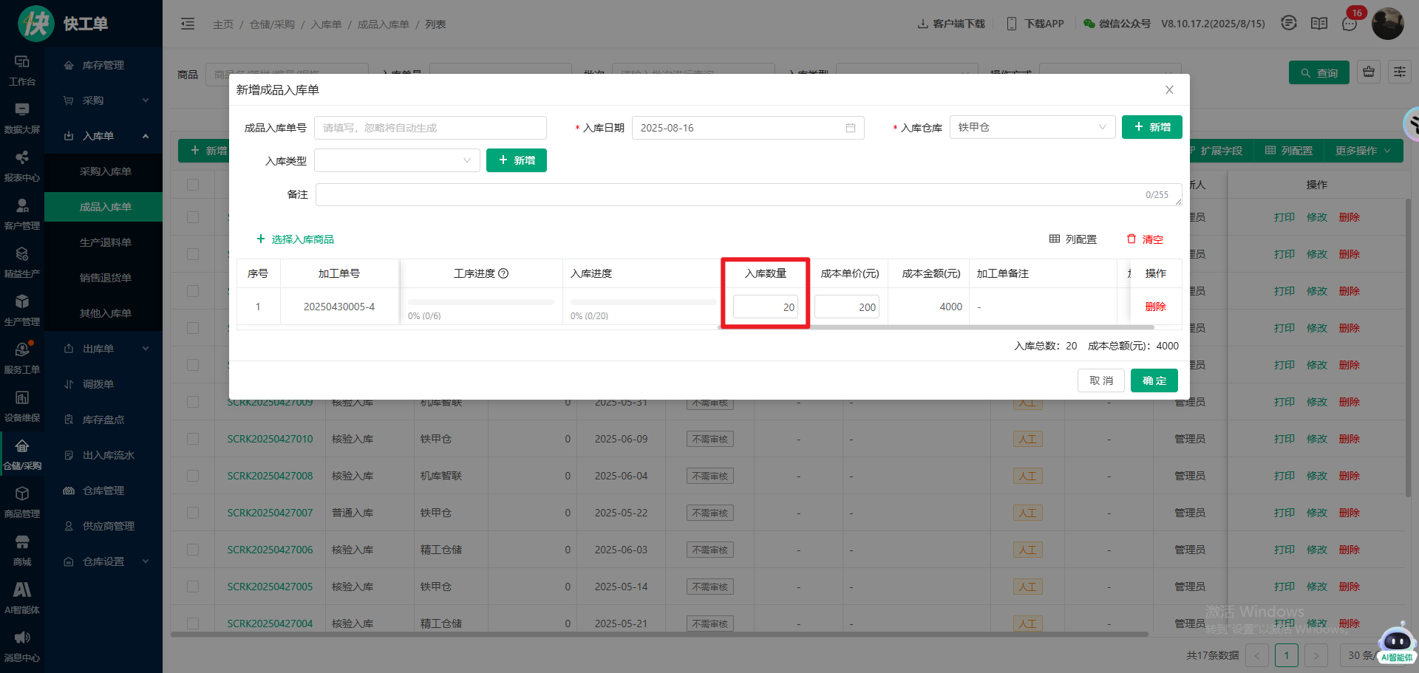1419x673 pixels.
Task: Tick the checkbox for row SCRK20250427007
Action: click(x=193, y=513)
